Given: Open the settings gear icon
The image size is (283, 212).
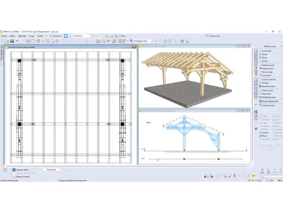Looking at the screenshot, I should coord(165,41).
